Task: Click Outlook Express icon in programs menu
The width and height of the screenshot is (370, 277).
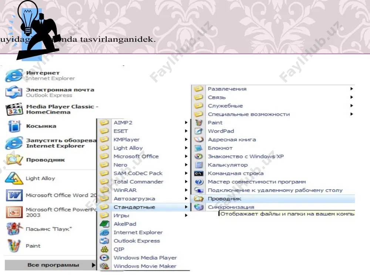Action: pos(104,241)
